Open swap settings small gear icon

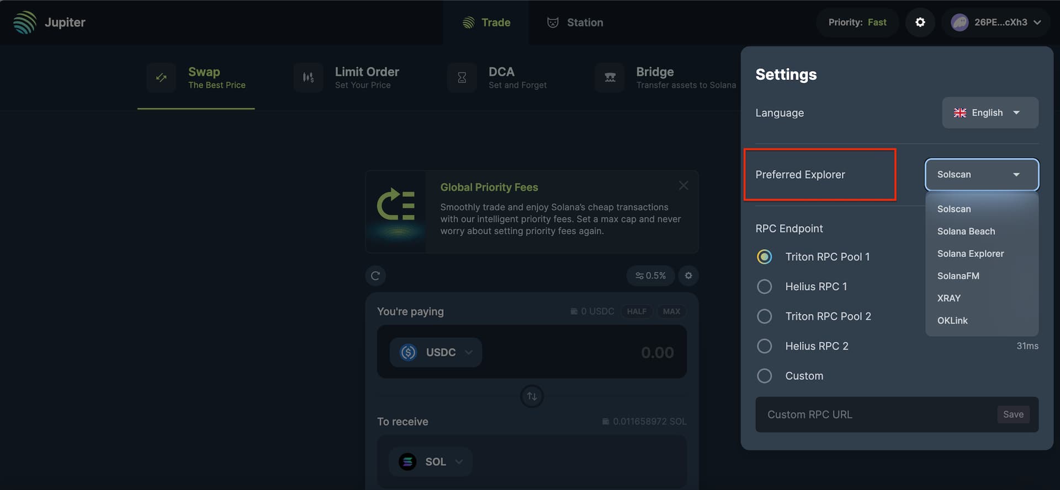click(x=688, y=276)
